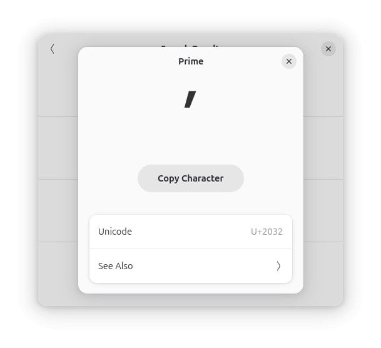Screen dimensions: 381x348
Task: Copy the Prime character to clipboard
Action: (x=190, y=178)
